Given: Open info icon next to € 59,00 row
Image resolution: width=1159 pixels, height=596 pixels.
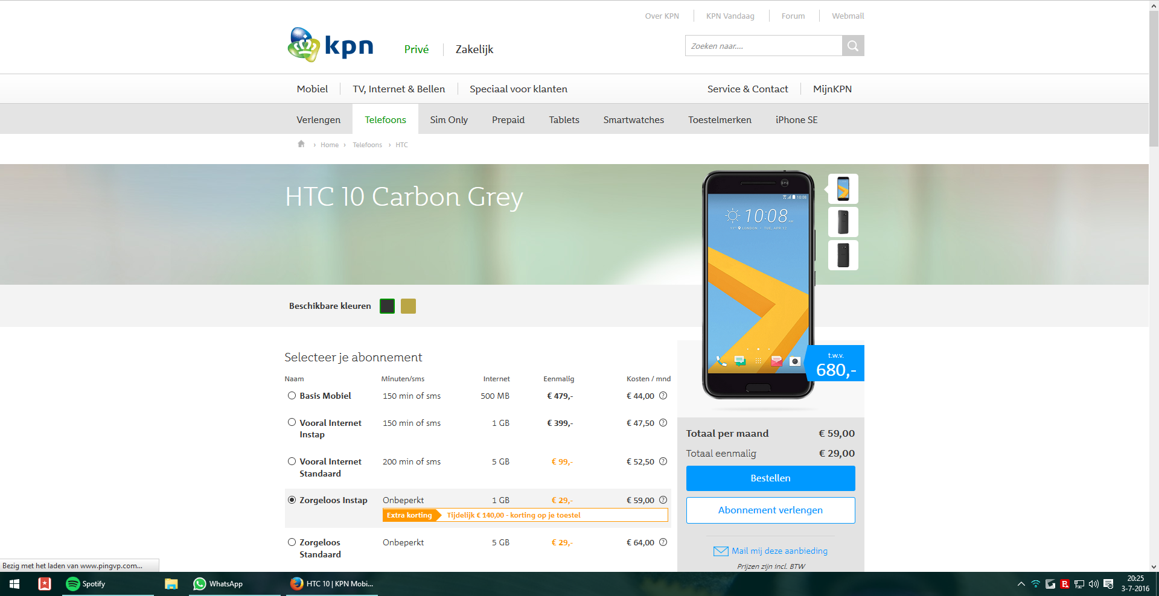Looking at the screenshot, I should (x=663, y=500).
